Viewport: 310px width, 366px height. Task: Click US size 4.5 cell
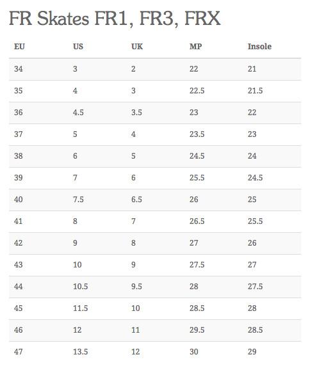tap(78, 113)
